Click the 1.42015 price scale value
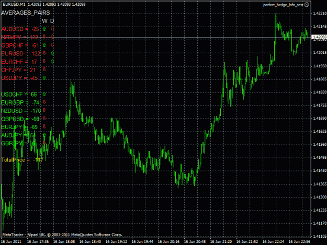 [320, 52]
